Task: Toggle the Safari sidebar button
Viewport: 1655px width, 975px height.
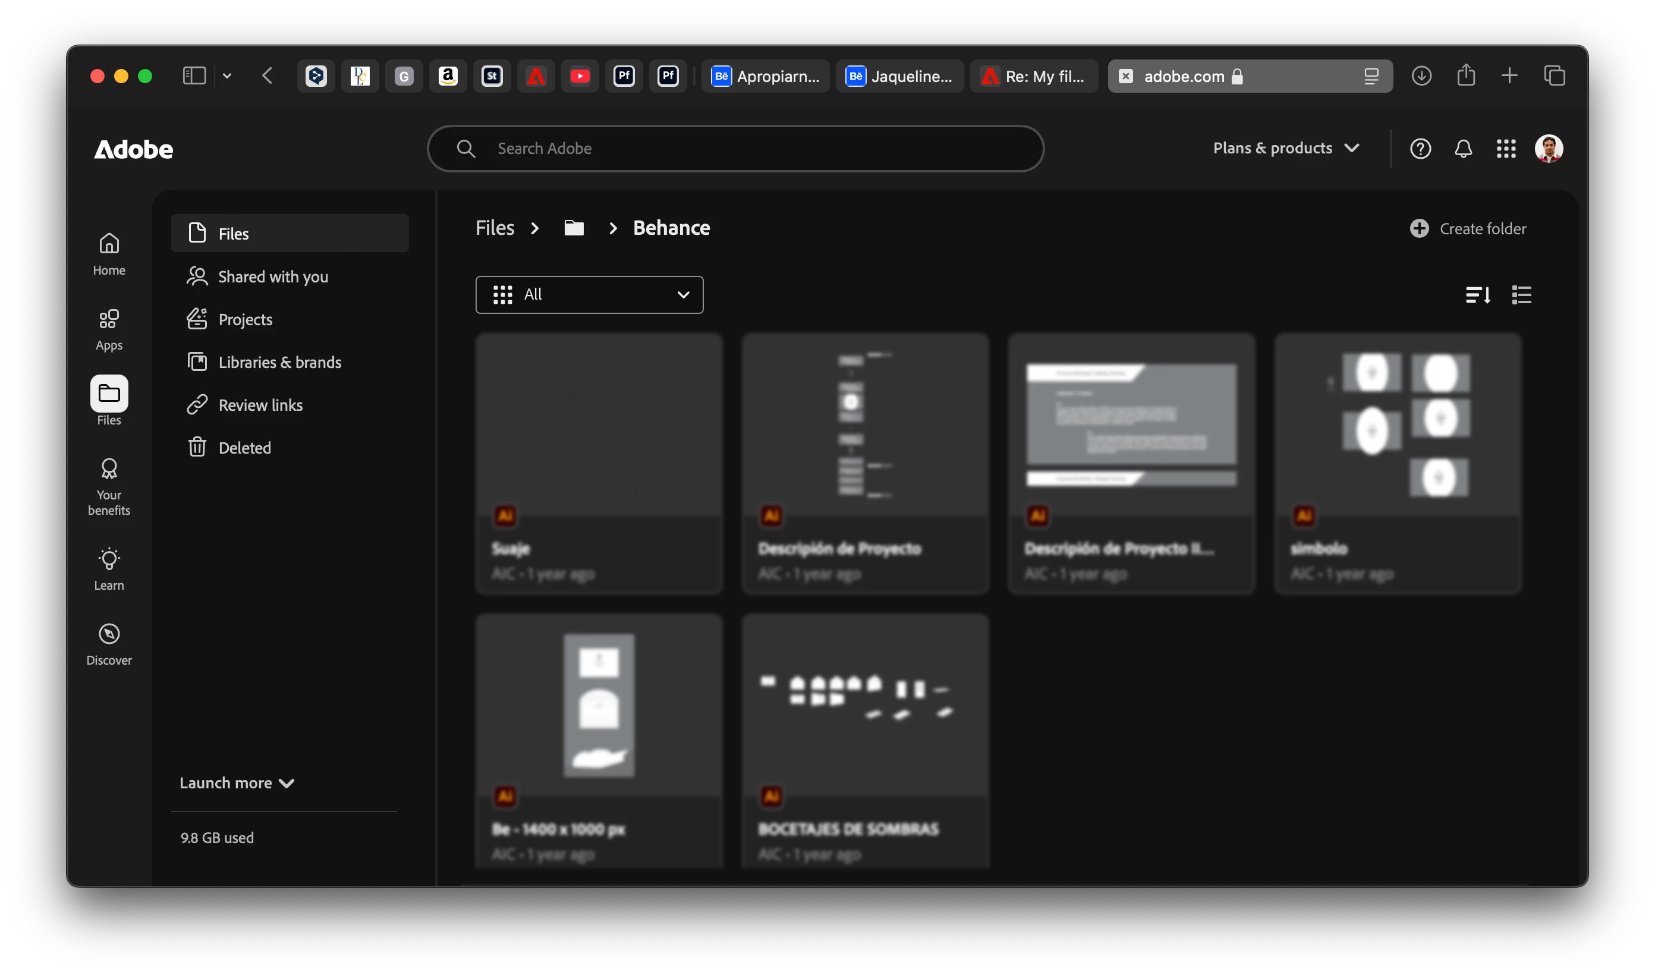Action: [x=194, y=76]
